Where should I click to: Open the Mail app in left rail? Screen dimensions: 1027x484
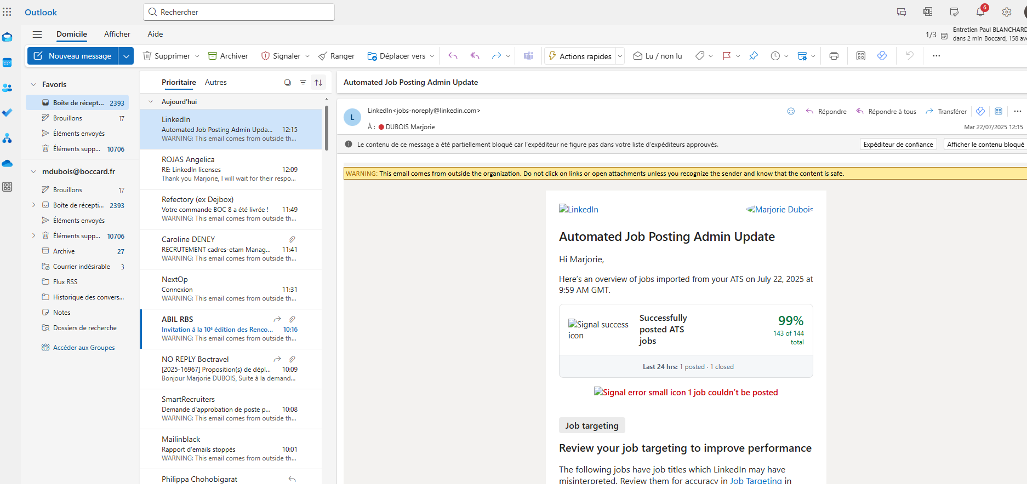pos(7,37)
